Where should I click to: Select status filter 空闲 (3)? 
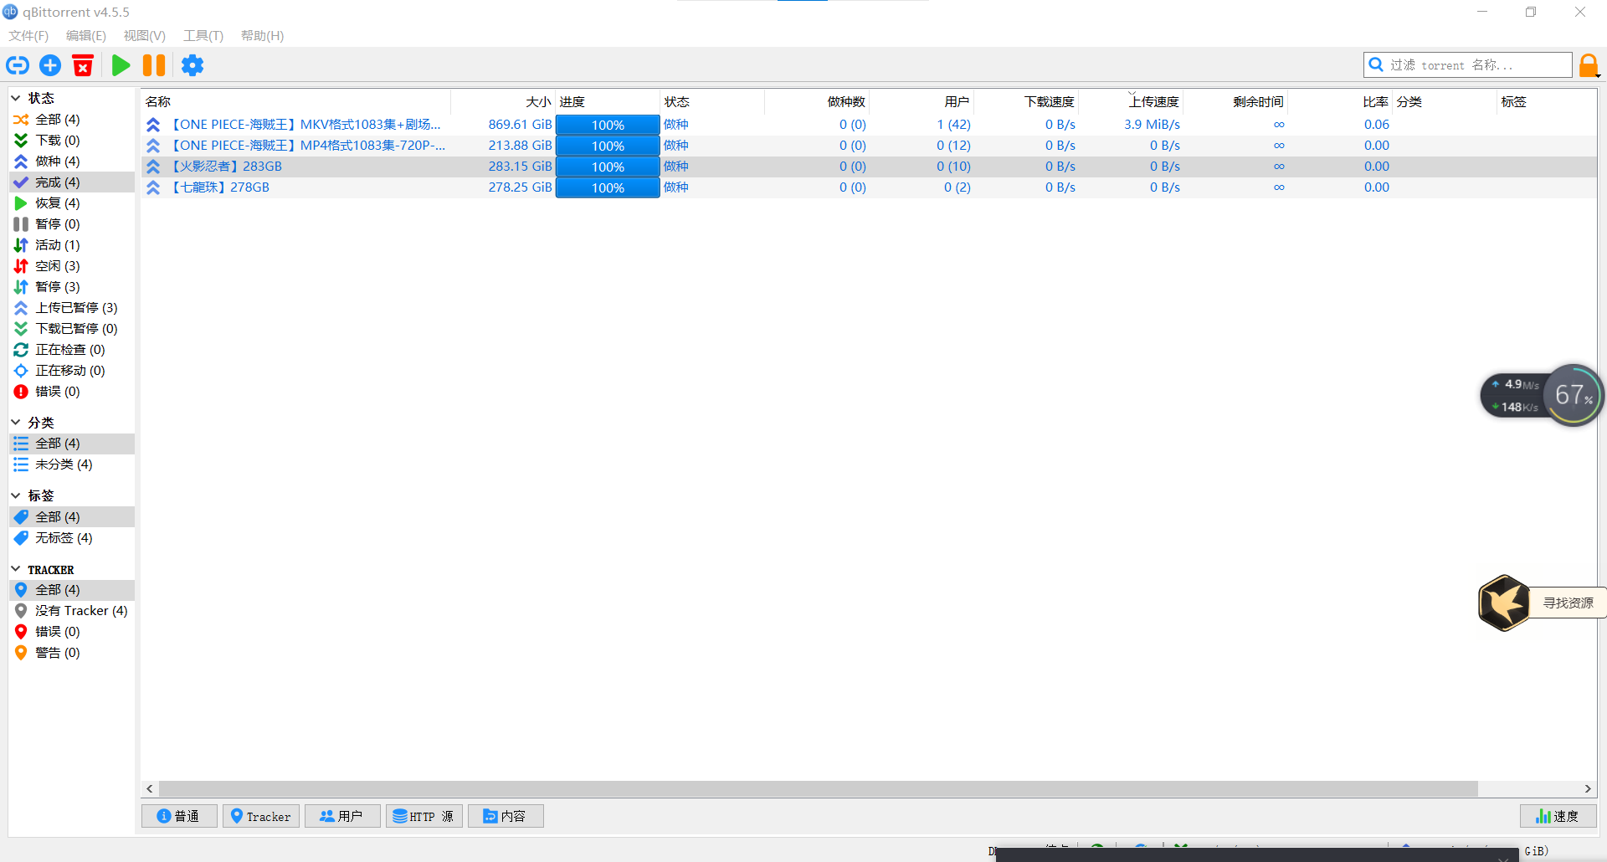tap(72, 265)
